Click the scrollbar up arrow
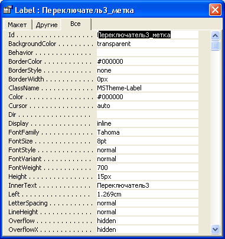 (215, 35)
